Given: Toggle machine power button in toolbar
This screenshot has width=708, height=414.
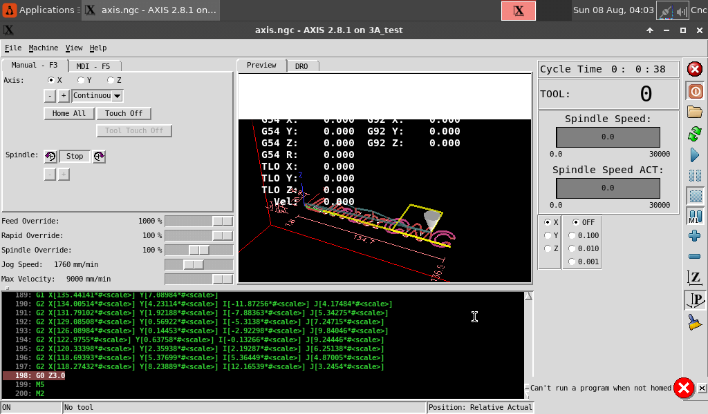Looking at the screenshot, I should (x=696, y=92).
